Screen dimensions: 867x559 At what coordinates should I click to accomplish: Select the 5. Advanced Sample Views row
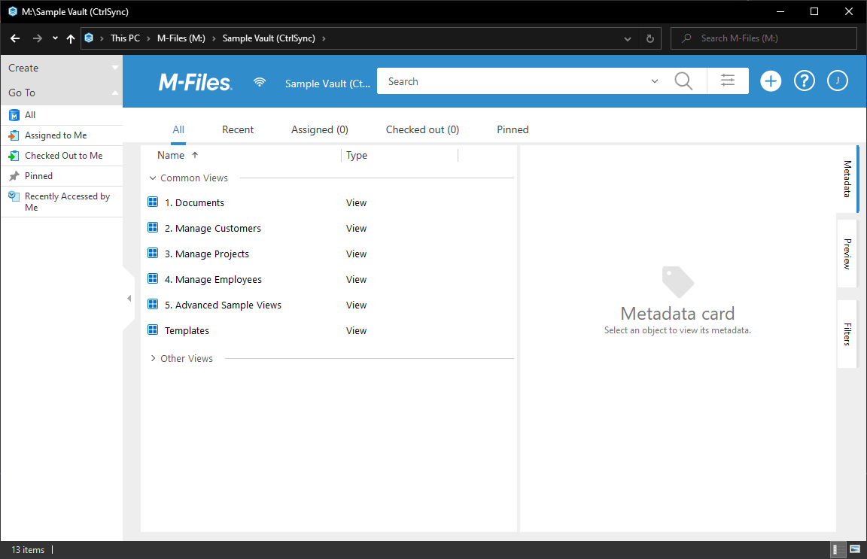click(x=328, y=304)
